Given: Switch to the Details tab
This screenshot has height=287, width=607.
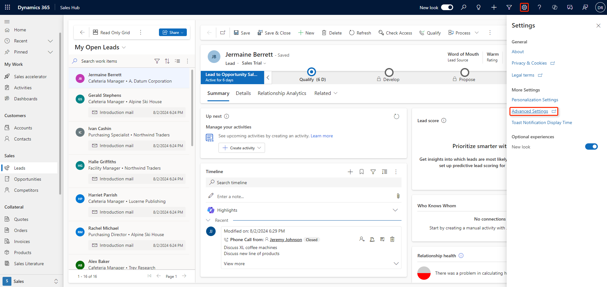Looking at the screenshot, I should tap(243, 93).
